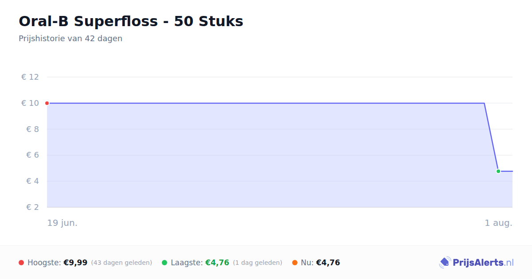This screenshot has height=279, width=532.
Task: Click the Prijshistorie van 42 dagen subtitle
Action: [70, 39]
